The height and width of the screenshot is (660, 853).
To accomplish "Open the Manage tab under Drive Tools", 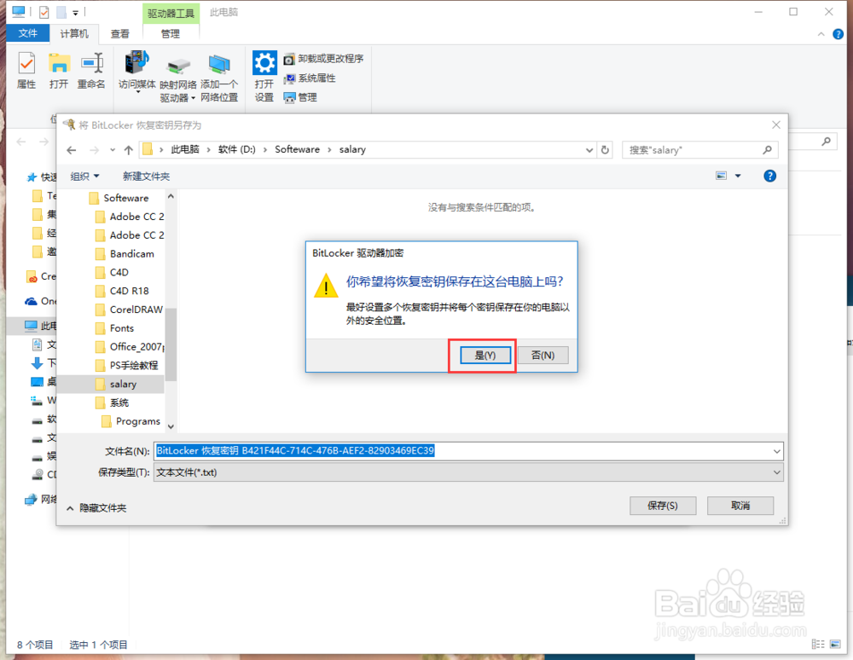I will pyautogui.click(x=171, y=34).
